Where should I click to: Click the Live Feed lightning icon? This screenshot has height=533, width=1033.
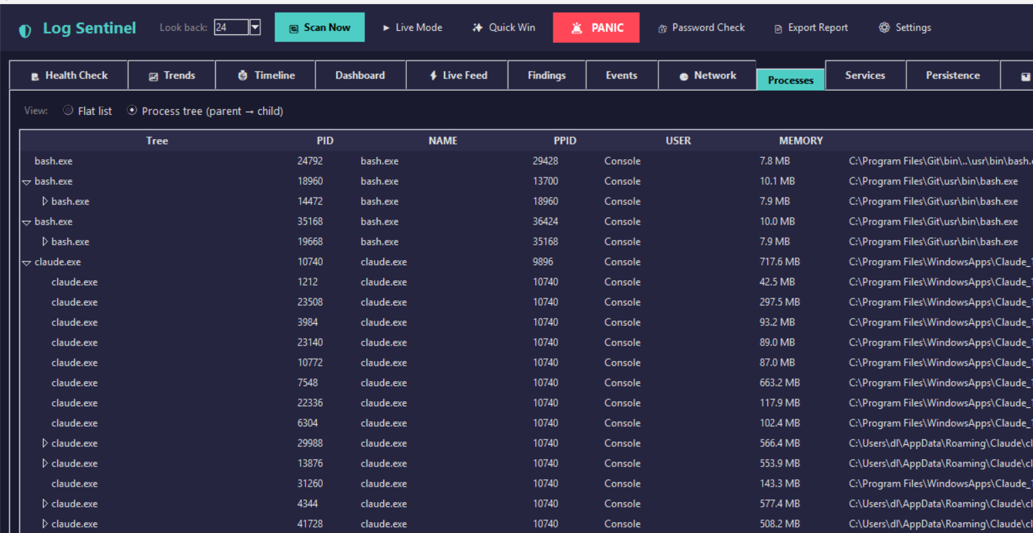point(434,75)
